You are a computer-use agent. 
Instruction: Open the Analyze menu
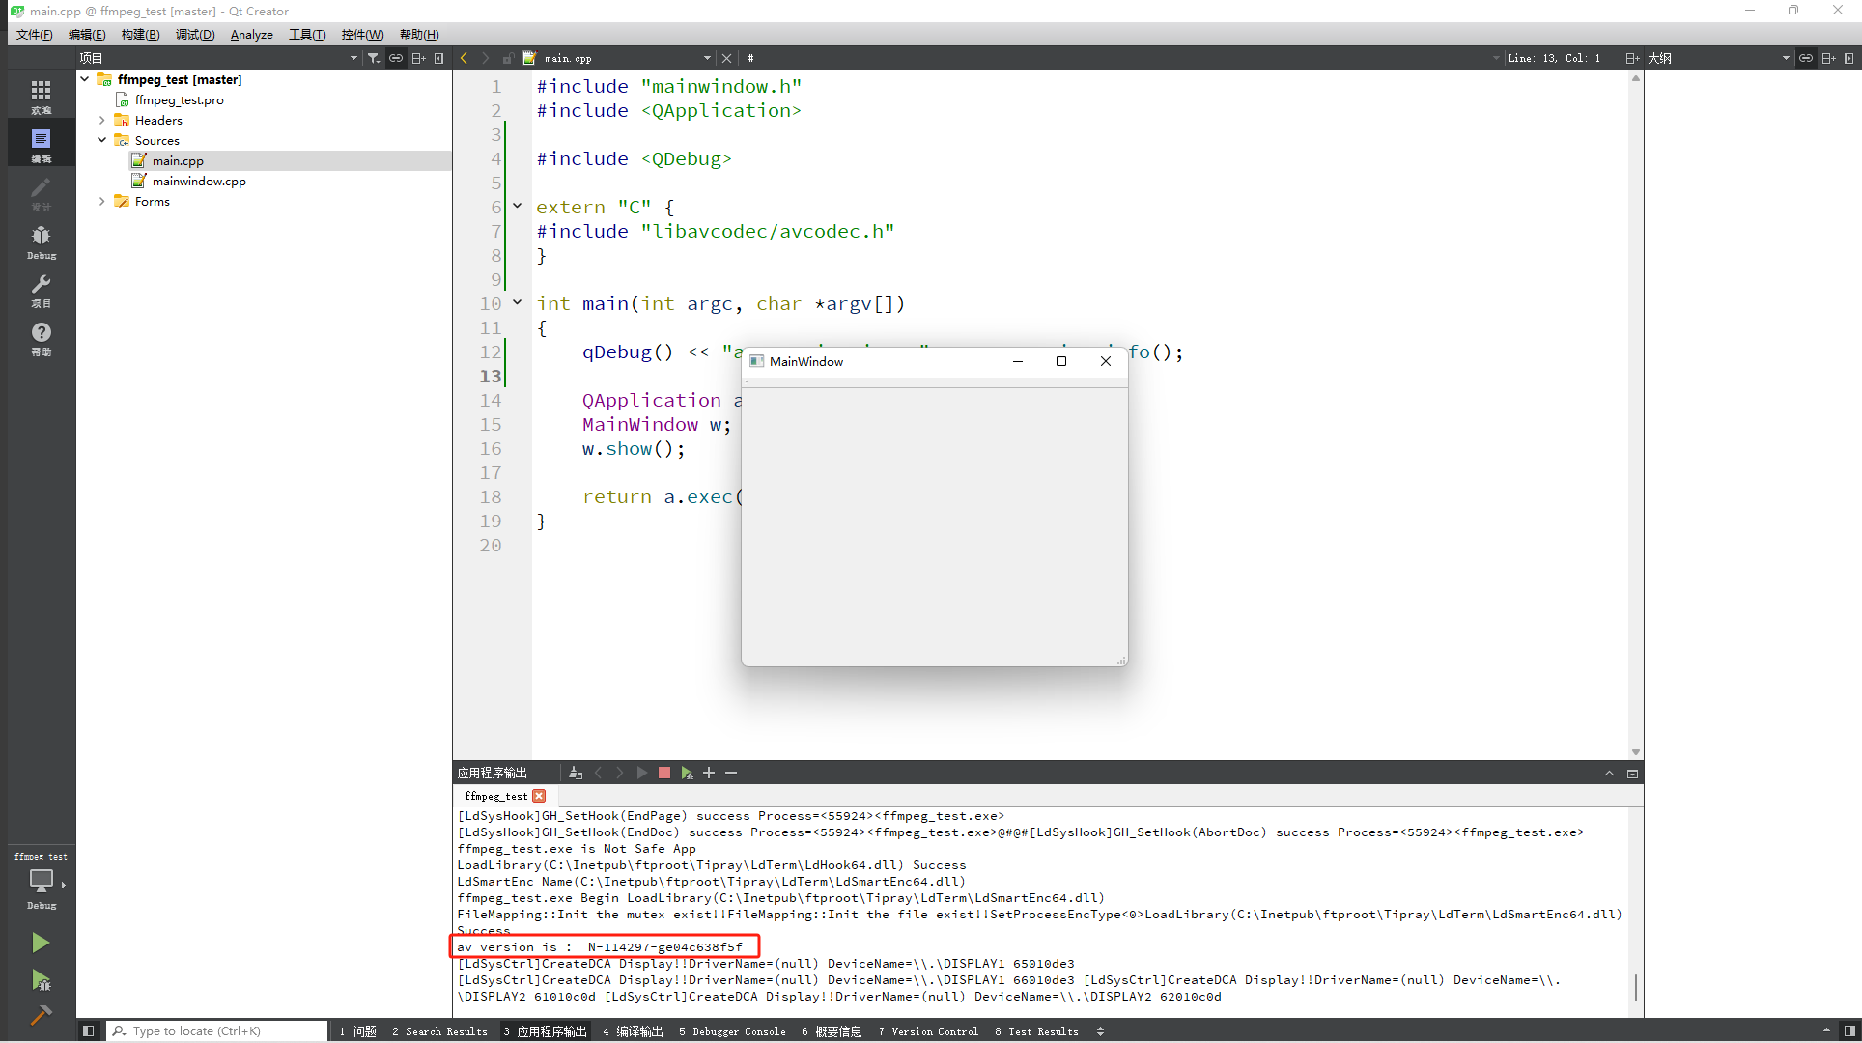251,35
